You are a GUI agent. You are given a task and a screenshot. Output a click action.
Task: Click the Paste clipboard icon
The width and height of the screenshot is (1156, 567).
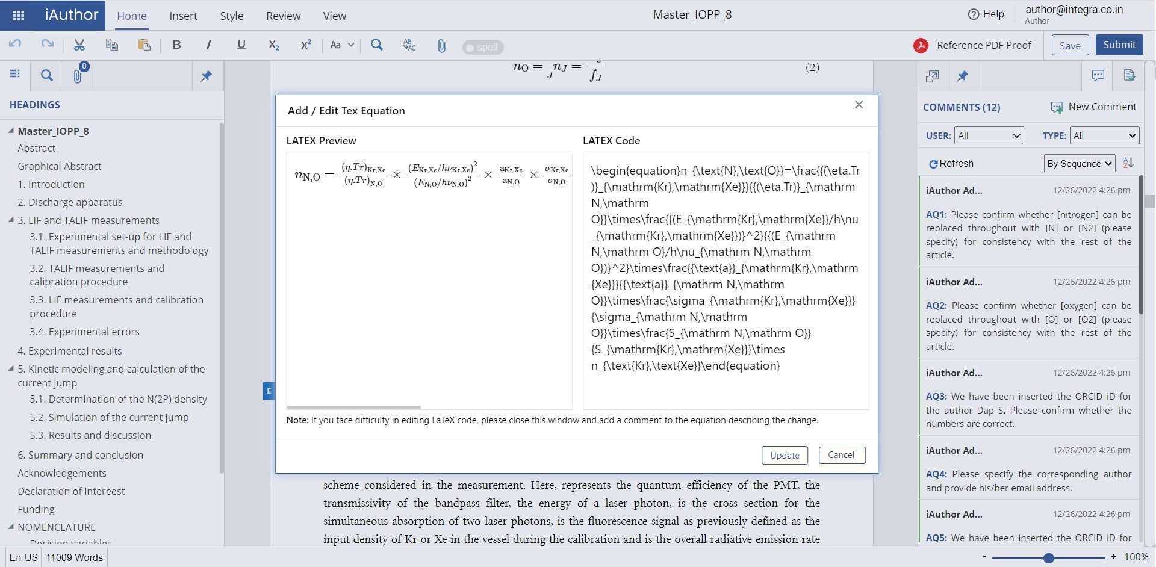click(x=144, y=45)
